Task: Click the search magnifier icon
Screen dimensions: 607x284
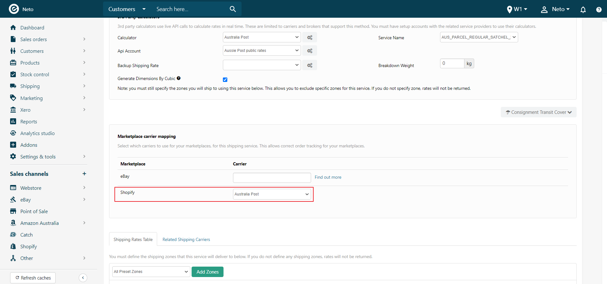Action: tap(233, 9)
